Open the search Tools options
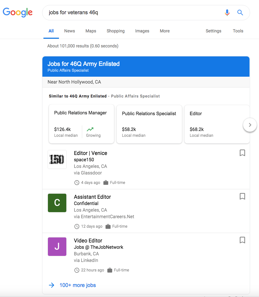The height and width of the screenshot is (297, 259). 238,31
